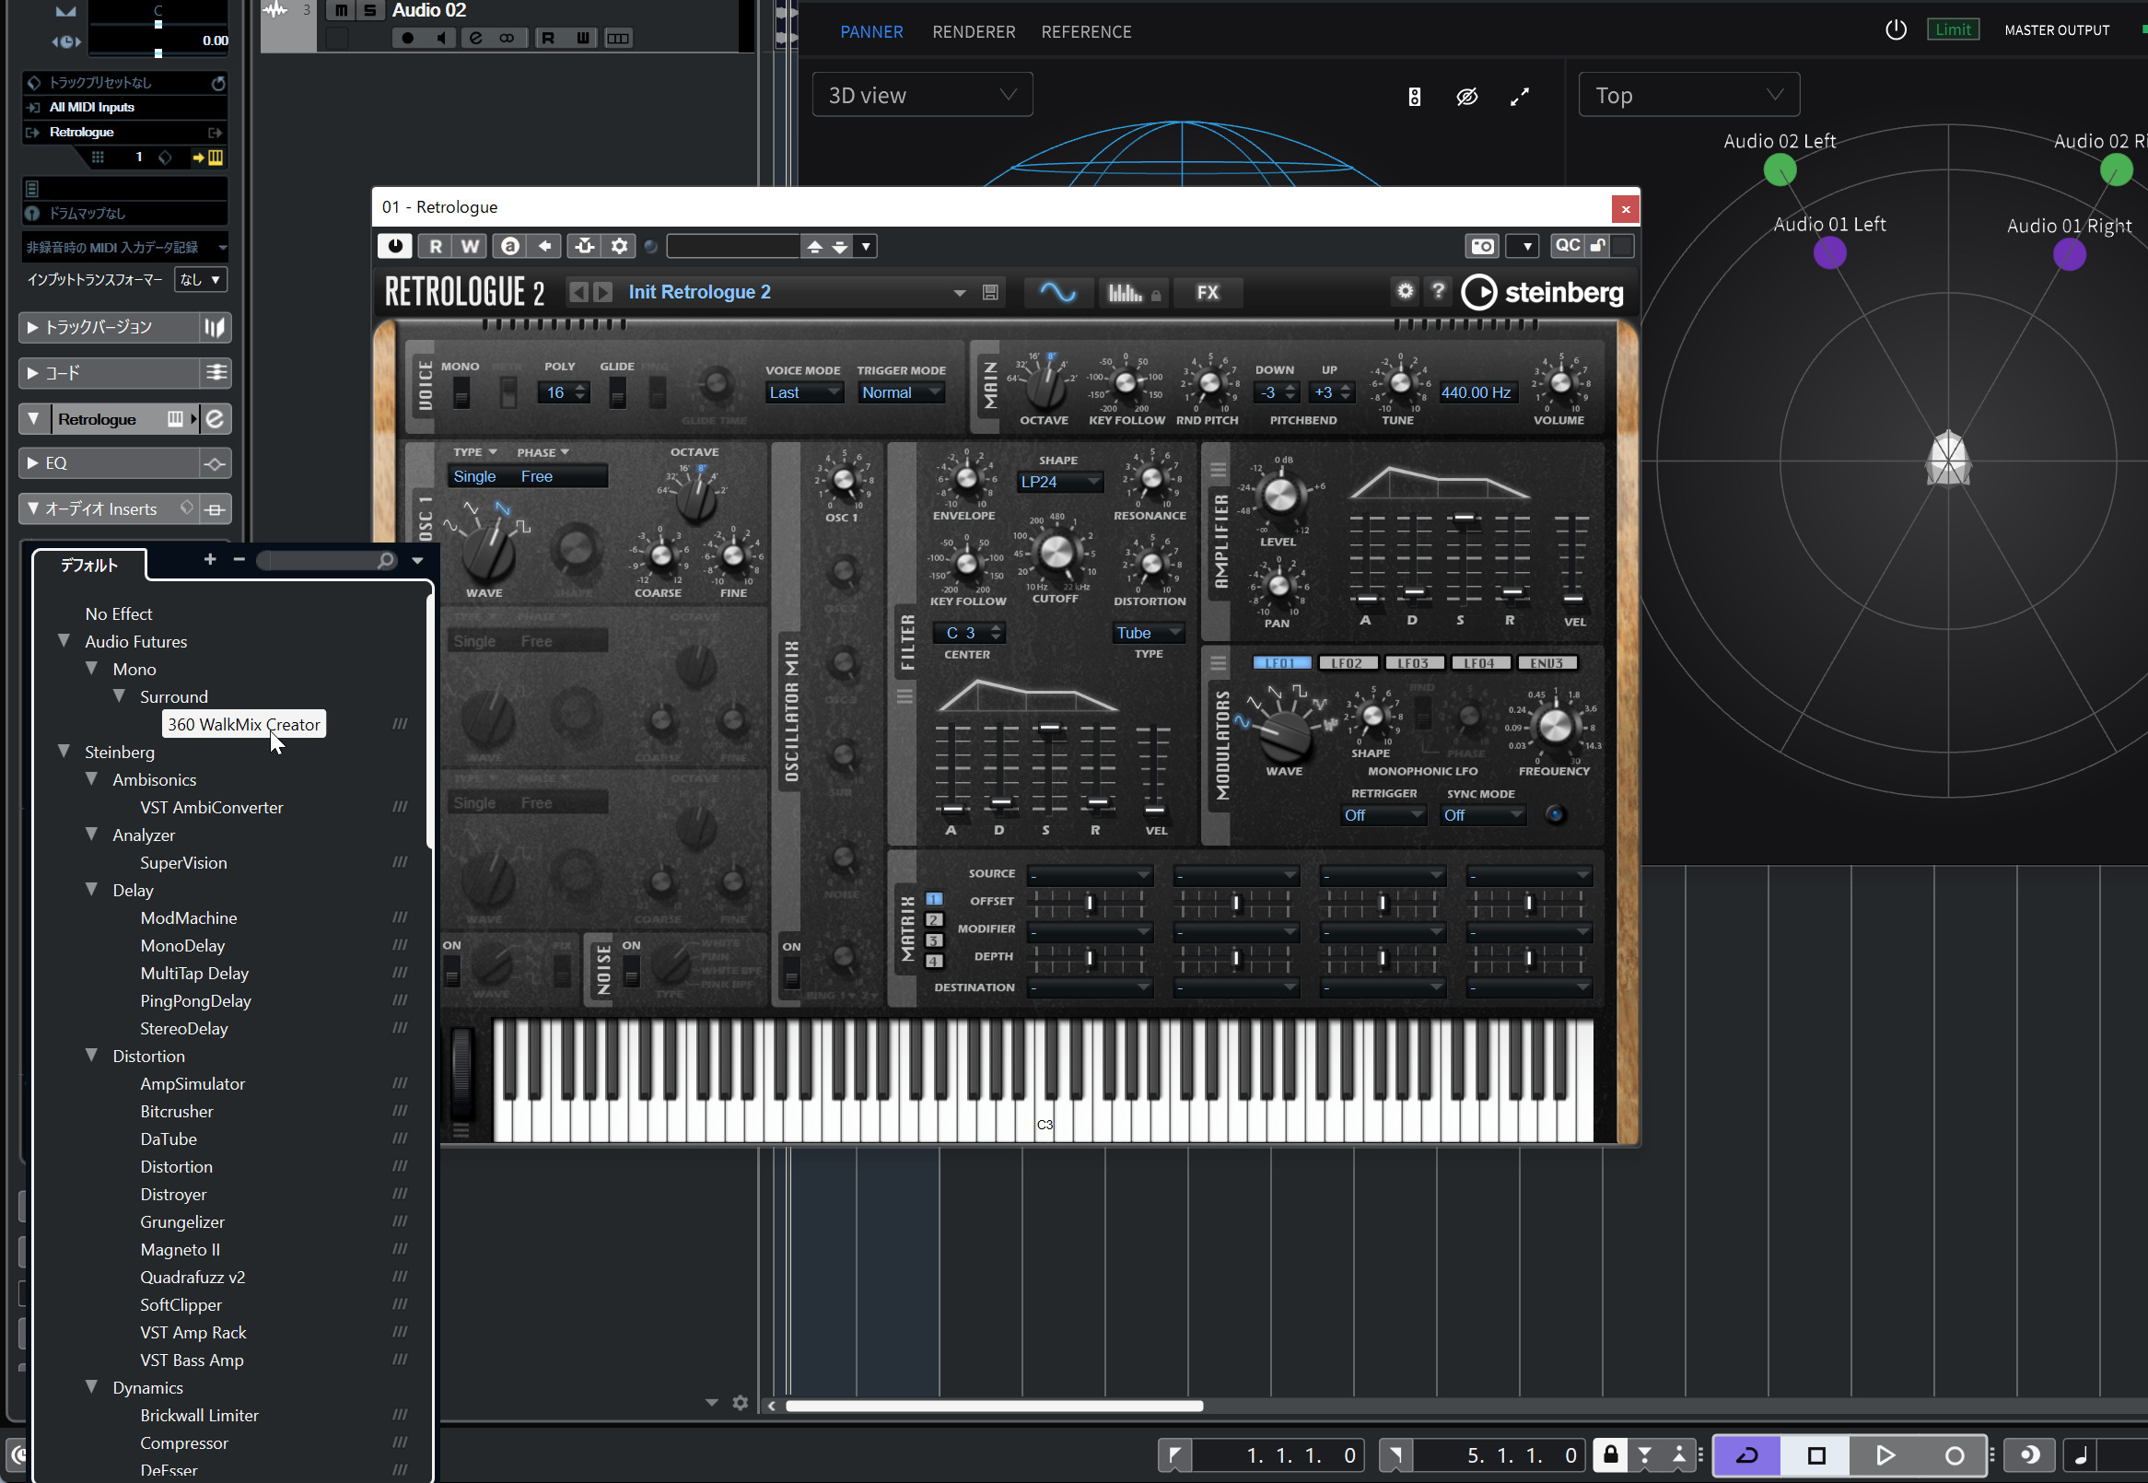Click the side-chain routing icon in the plugin toolbar

pos(584,245)
